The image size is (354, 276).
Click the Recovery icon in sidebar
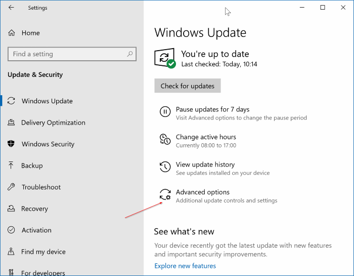[11, 209]
